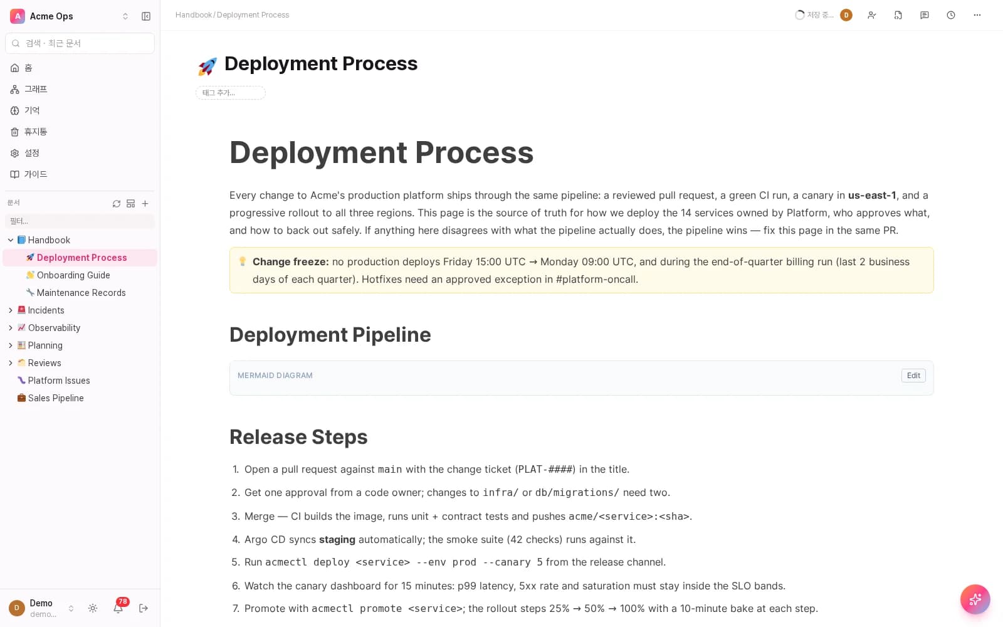Open 기억 memory page
The image size is (1003, 627).
[x=80, y=110]
